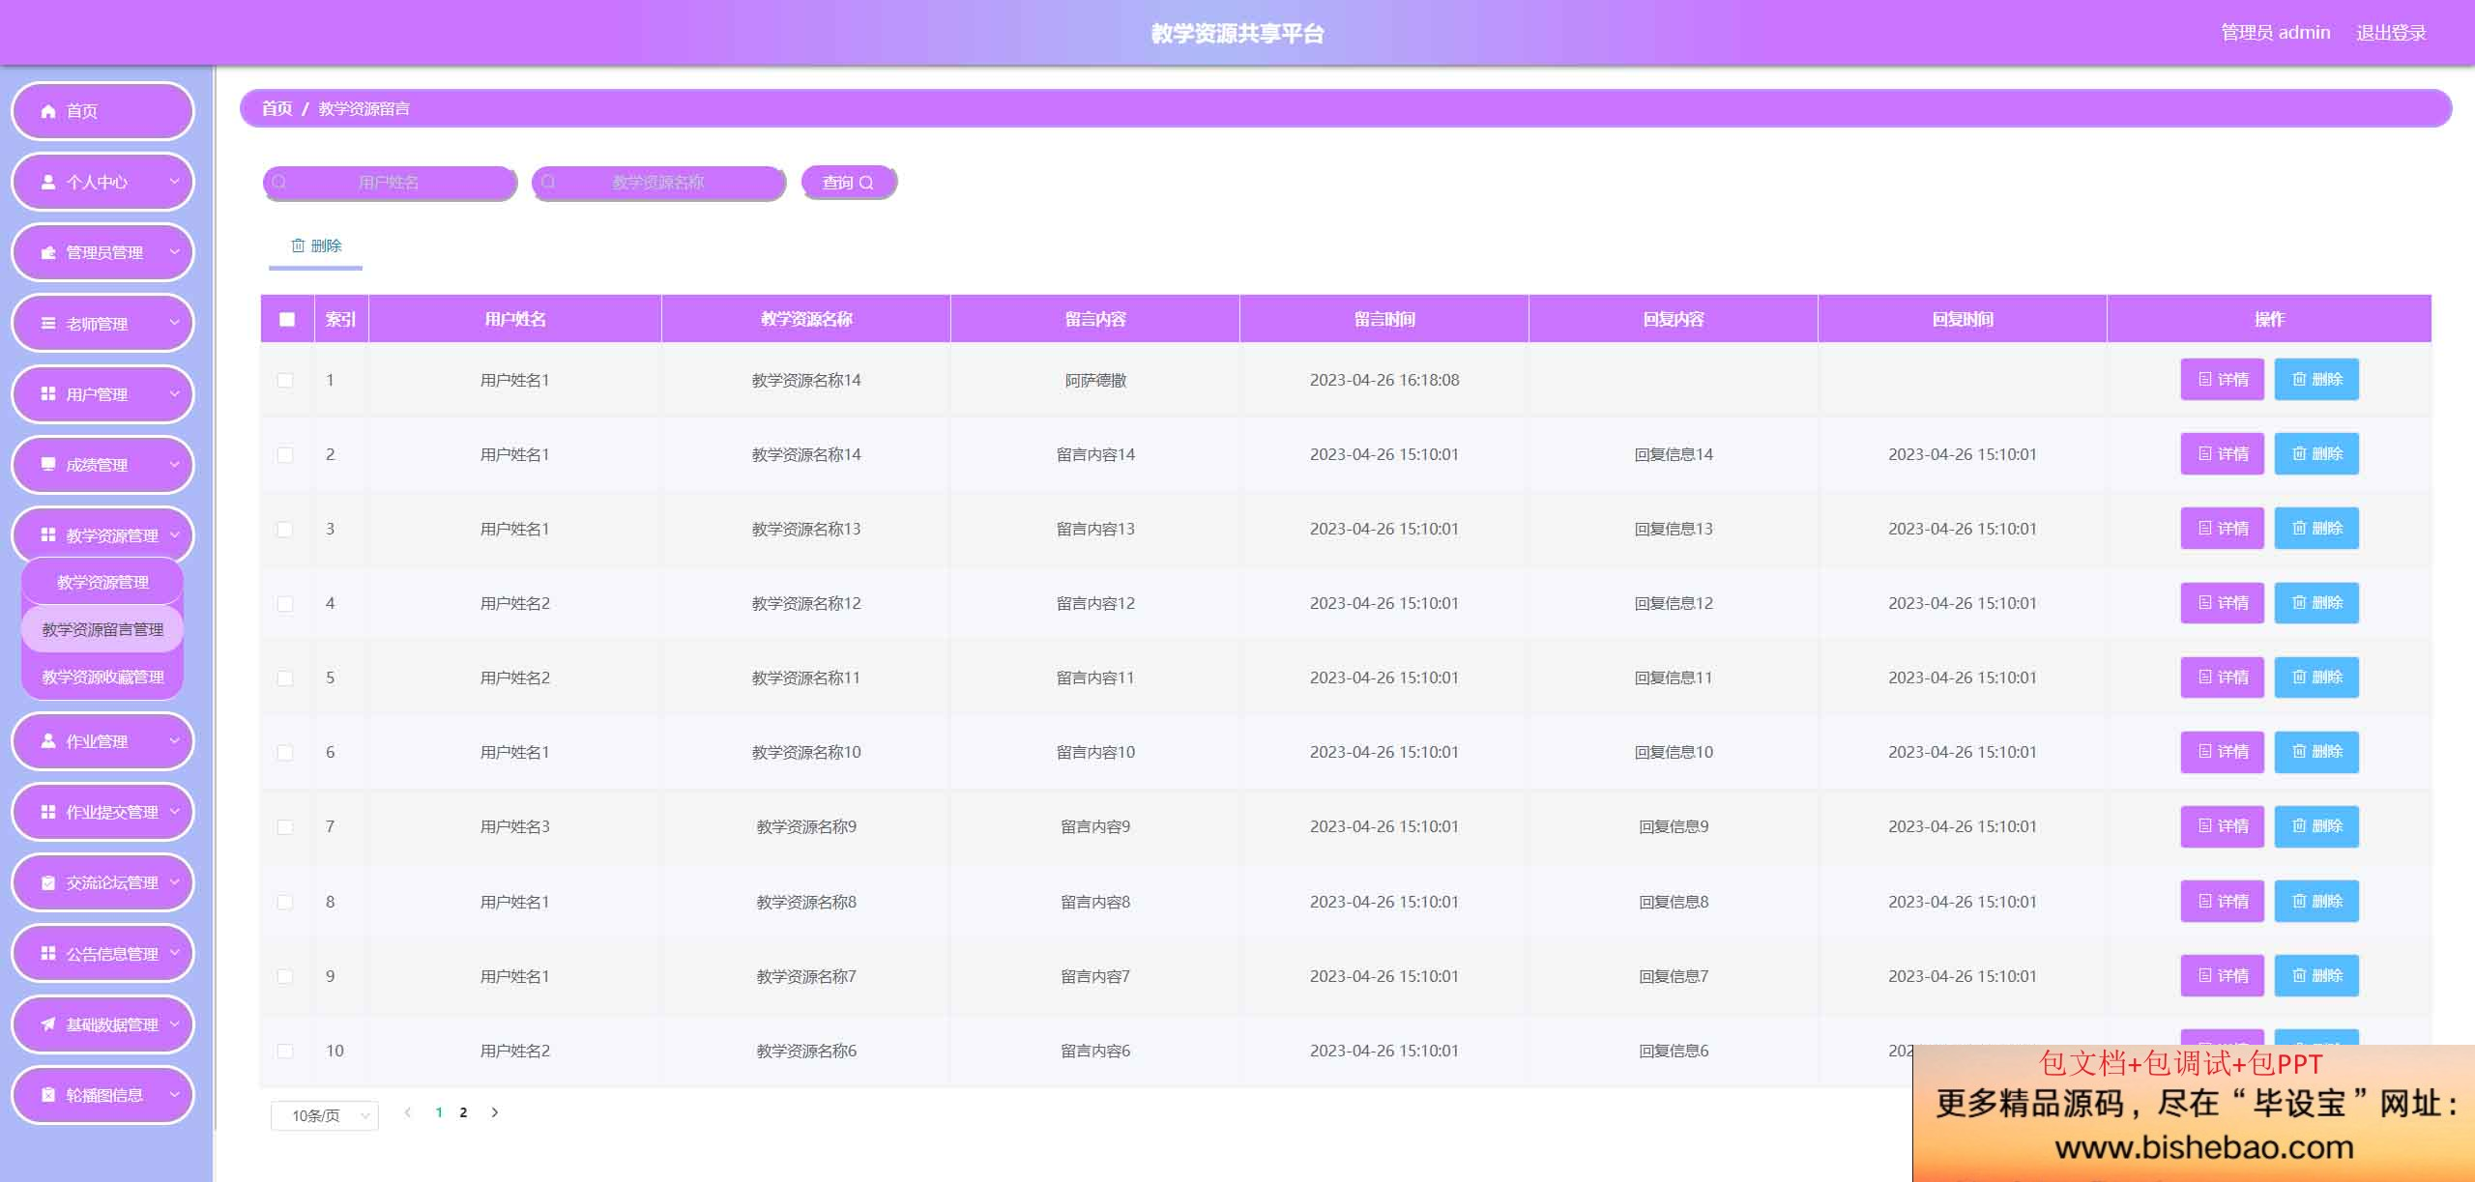Click the list icon beside 老师管理
The height and width of the screenshot is (1182, 2475).
pos(47,324)
